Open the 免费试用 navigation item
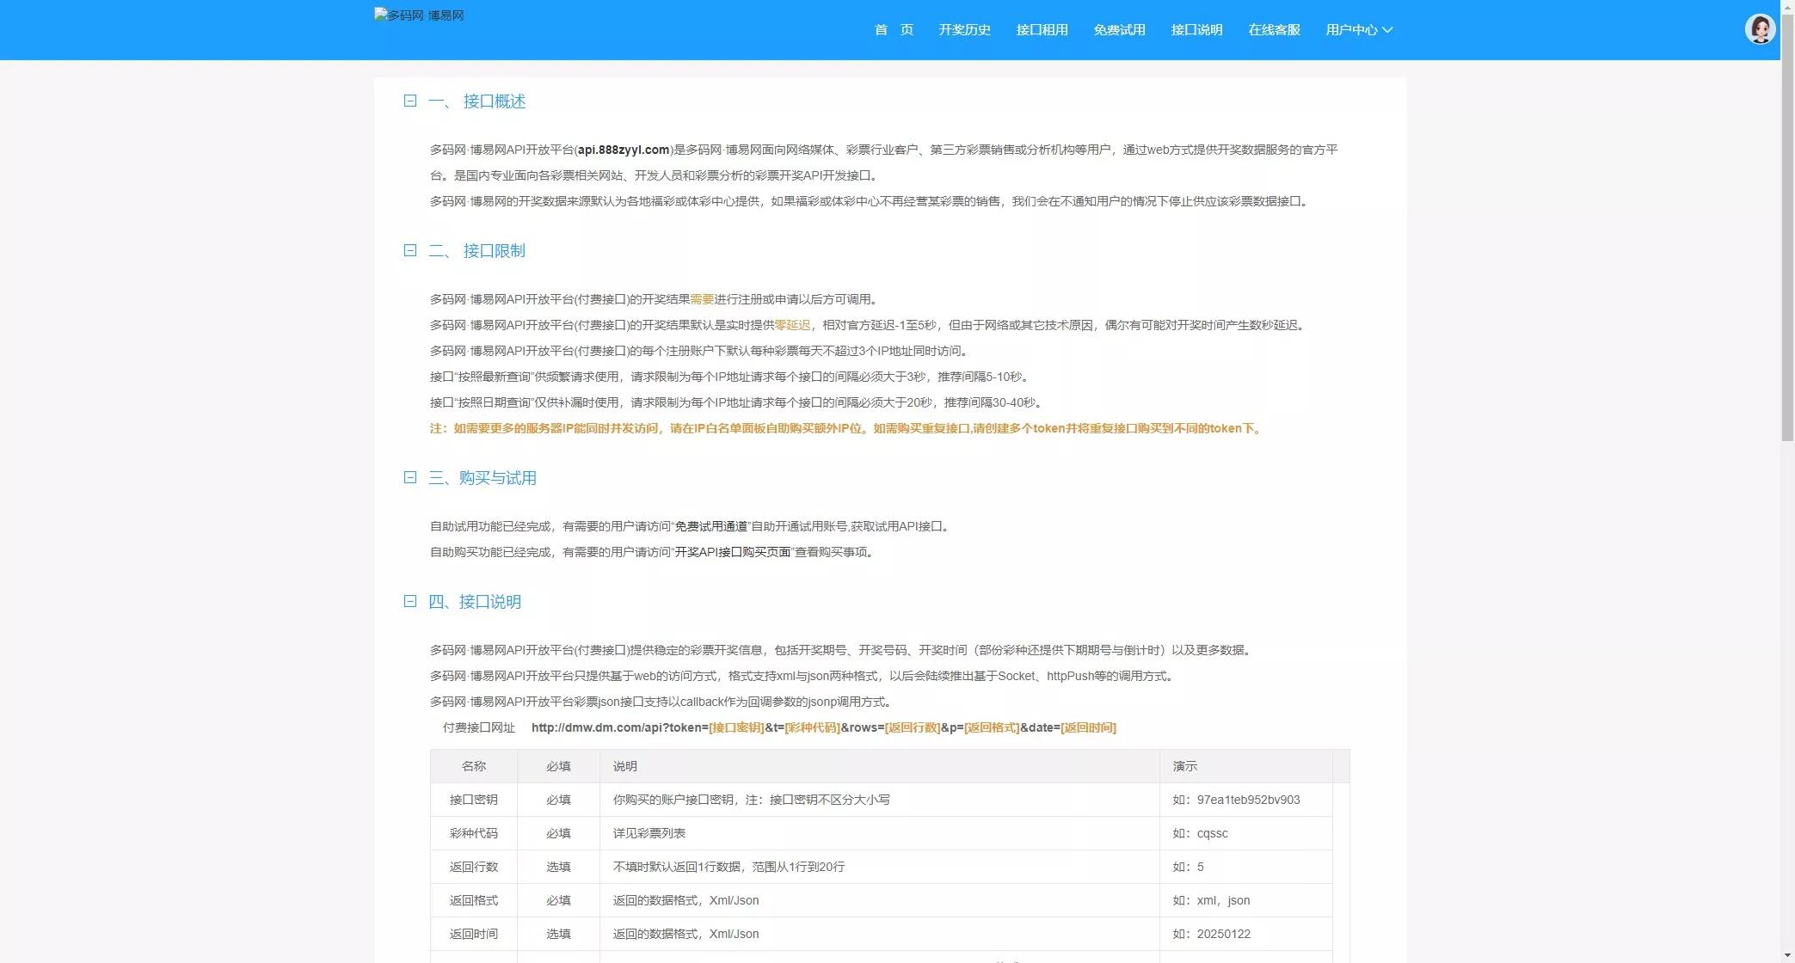 click(x=1119, y=29)
